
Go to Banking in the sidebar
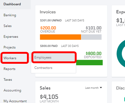click(10, 15)
